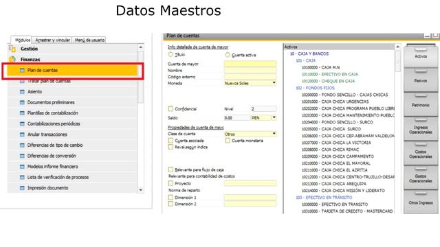440x247 pixels.
Task: Check the Dimensión 2 checkbox
Action: pos(170,204)
